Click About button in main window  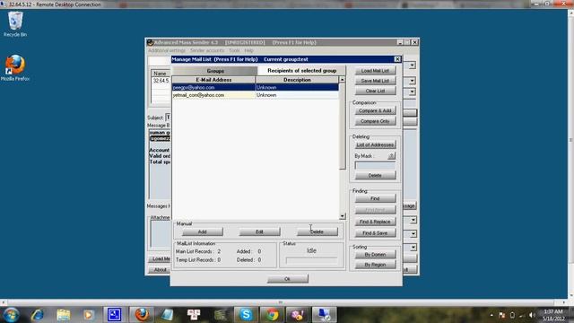160,269
